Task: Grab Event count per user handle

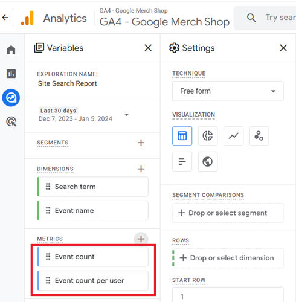Action: tap(48, 280)
